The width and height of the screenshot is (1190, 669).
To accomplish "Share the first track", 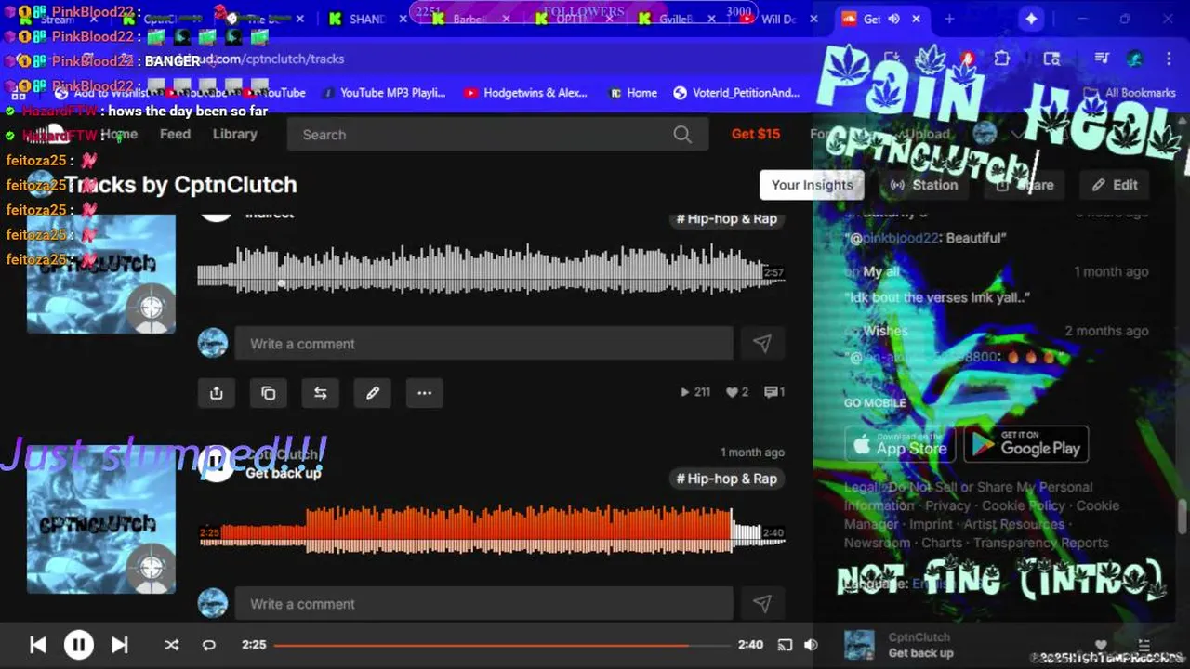I will pos(217,393).
